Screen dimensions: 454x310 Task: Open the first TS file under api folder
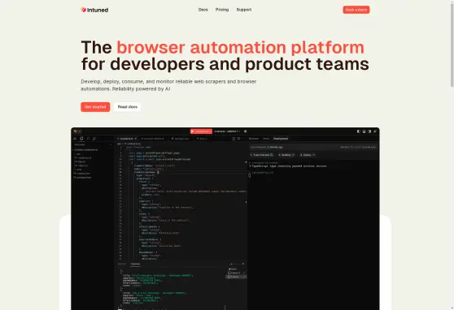click(x=83, y=158)
